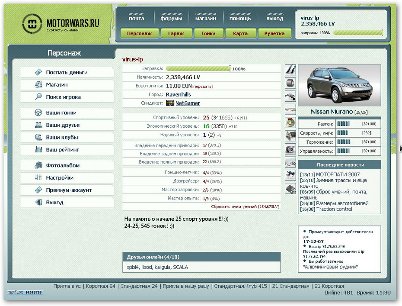Screen dimensions: 402x306
Task: Click the Разгон stat bar
Action: click(343, 124)
